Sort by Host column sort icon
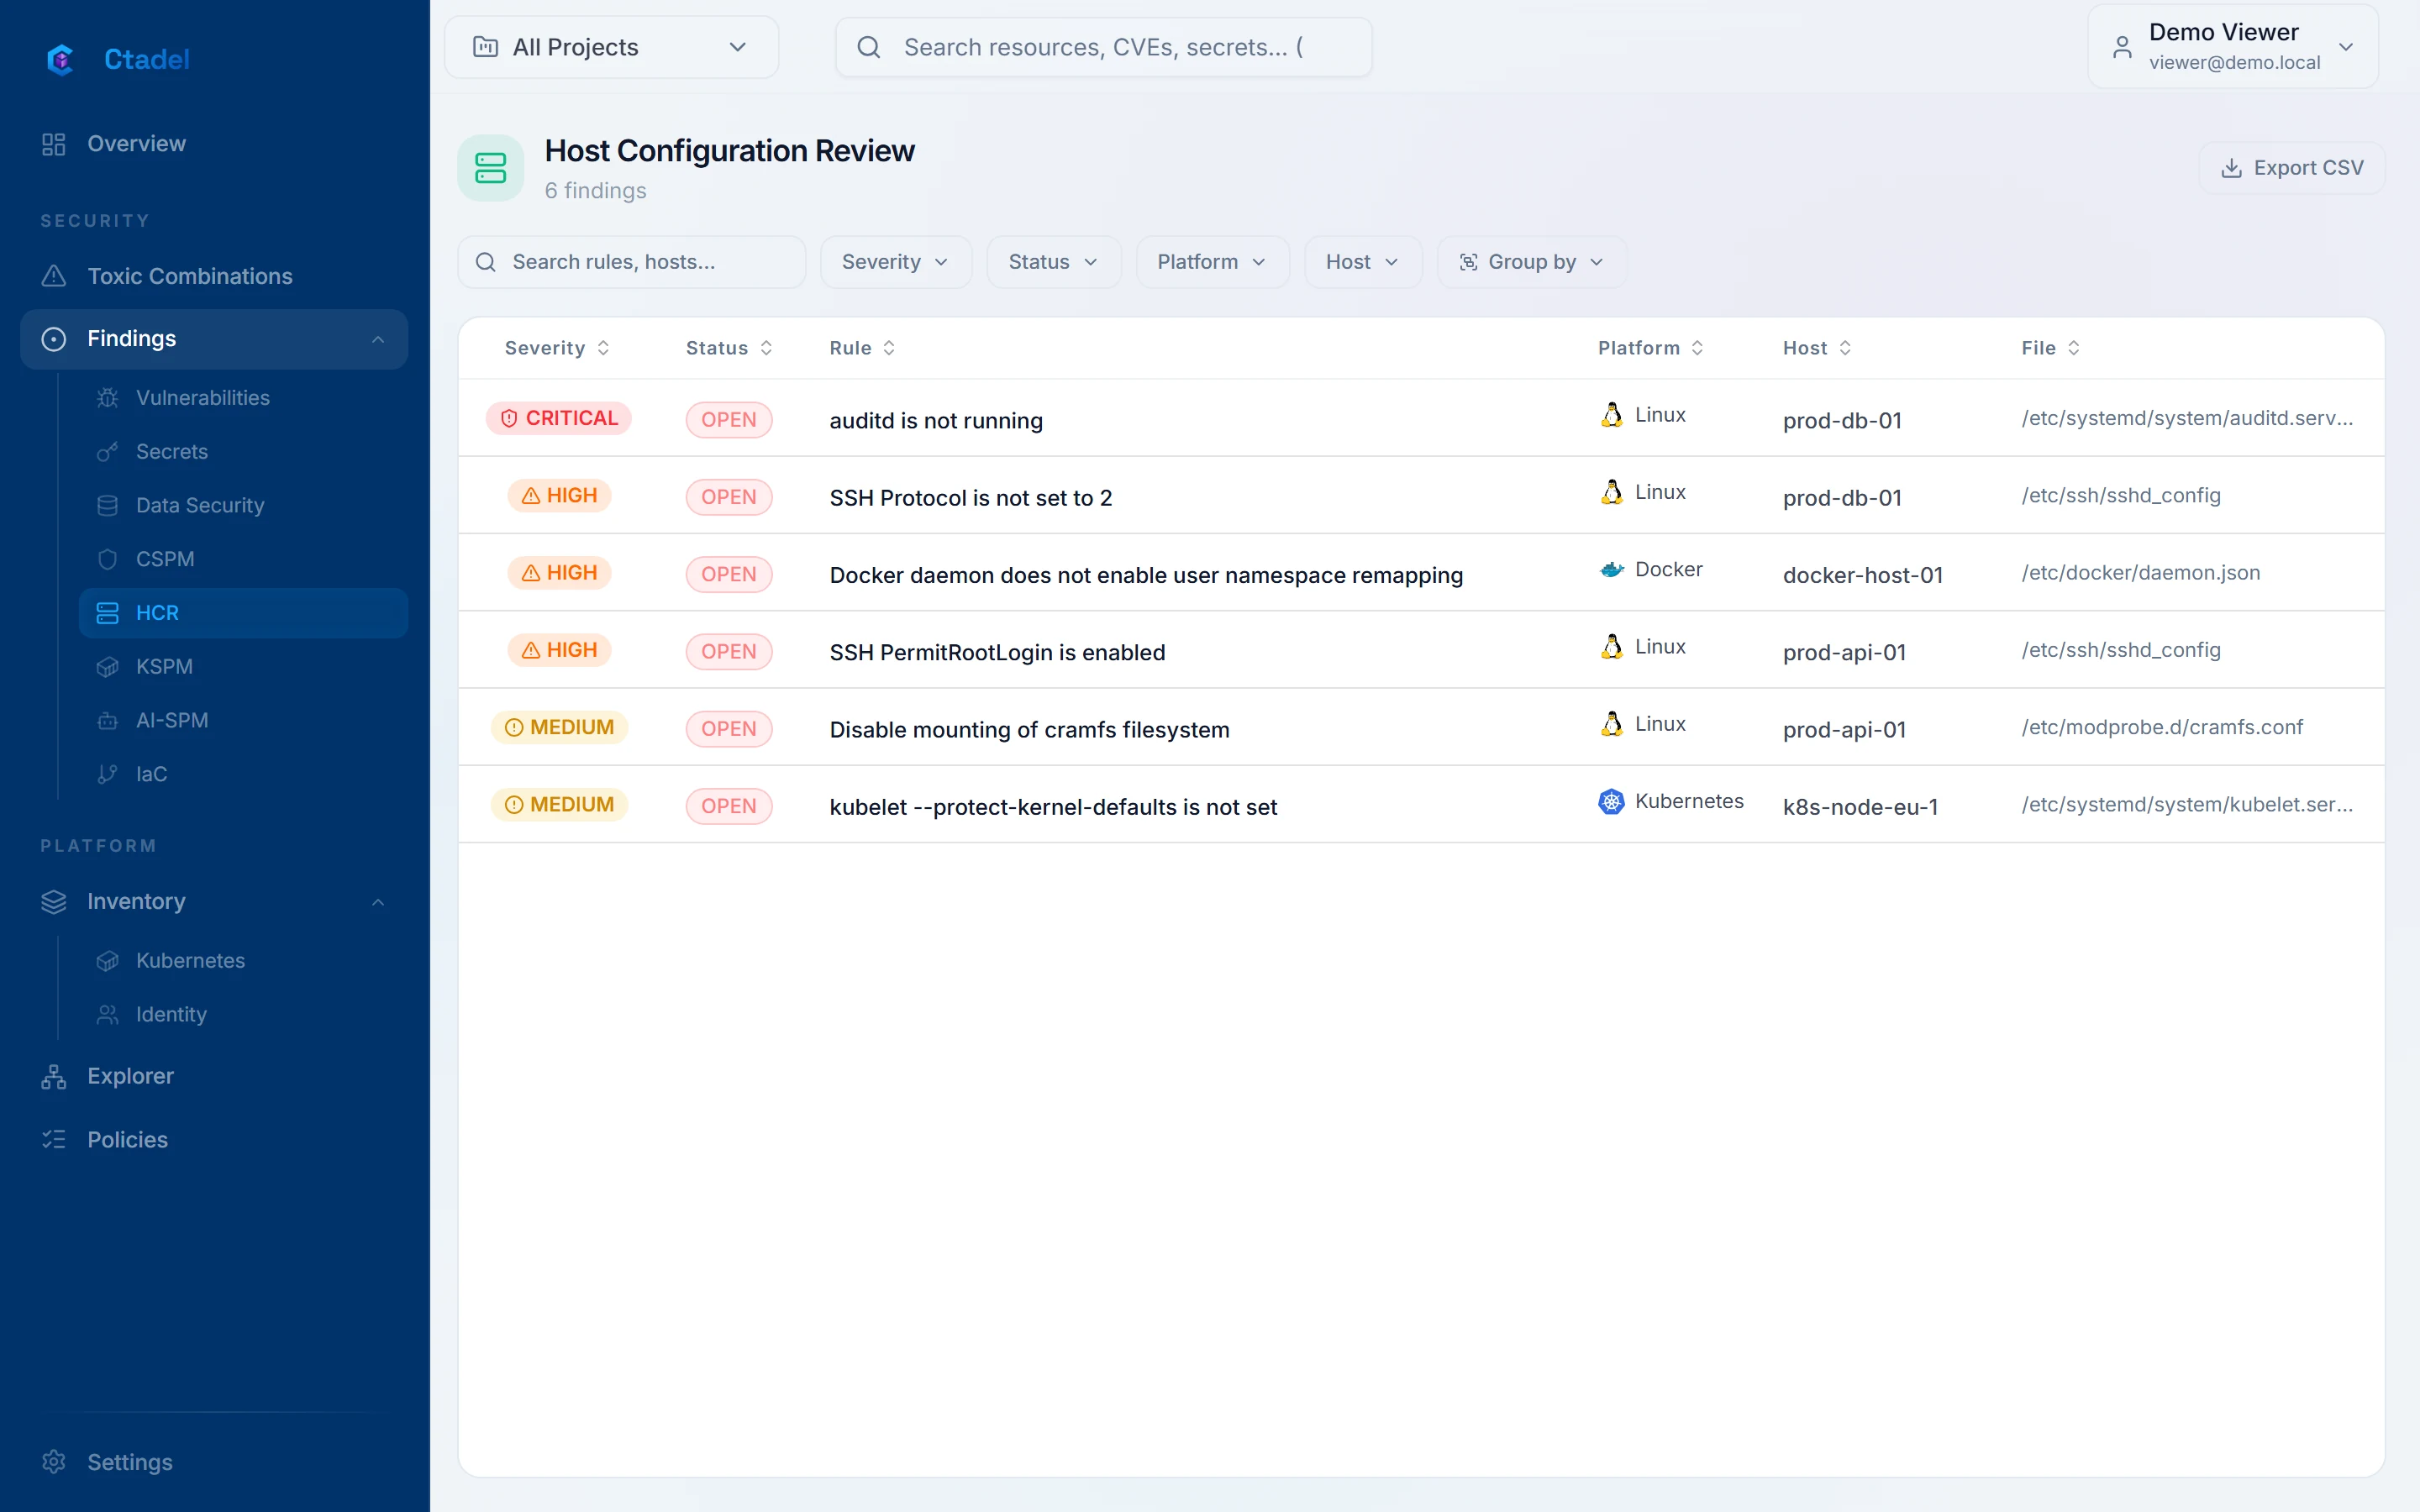The height and width of the screenshot is (1512, 2420). tap(1845, 348)
